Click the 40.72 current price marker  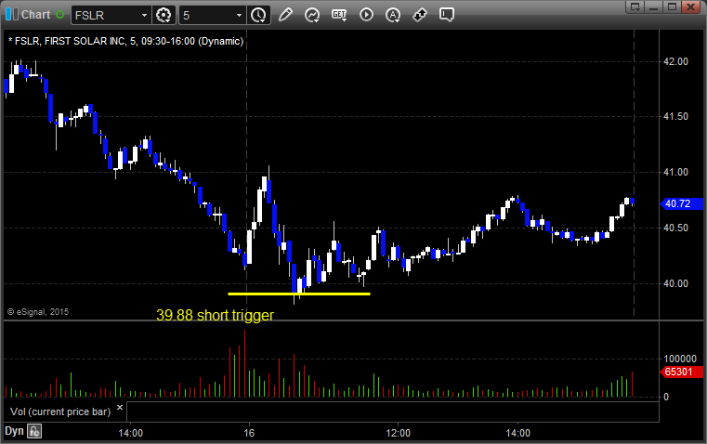(681, 203)
